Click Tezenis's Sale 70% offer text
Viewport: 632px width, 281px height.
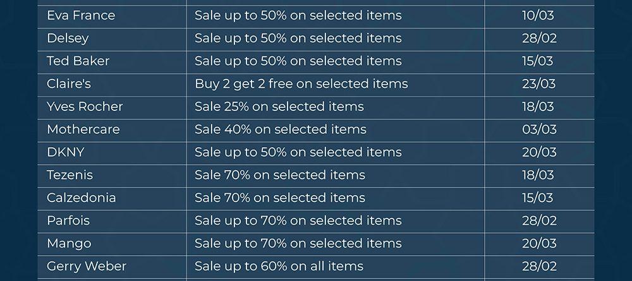(279, 174)
